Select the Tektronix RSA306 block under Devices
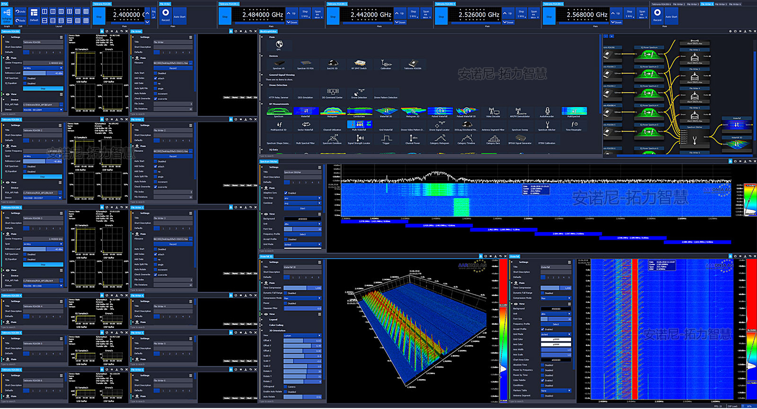The height and width of the screenshot is (409, 757). pyautogui.click(x=413, y=64)
